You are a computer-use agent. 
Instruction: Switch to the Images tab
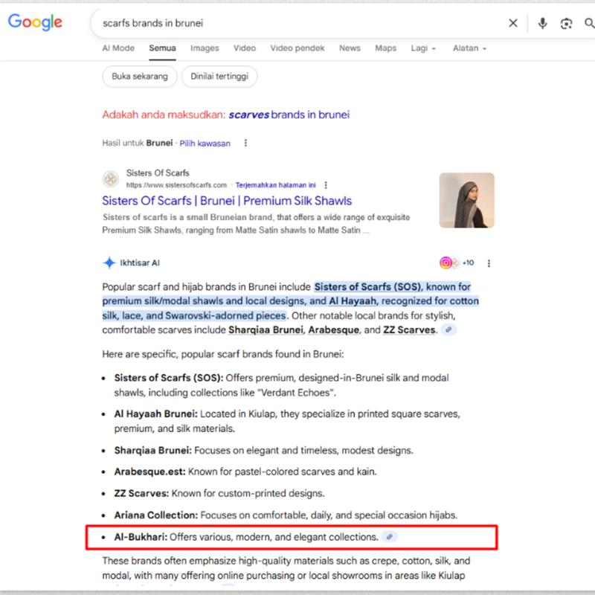click(205, 48)
